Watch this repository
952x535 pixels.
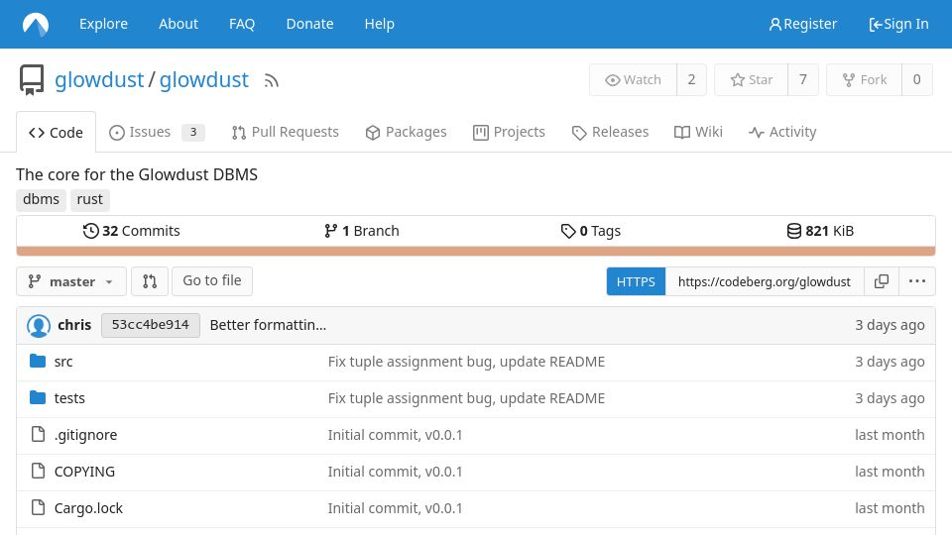coord(634,80)
